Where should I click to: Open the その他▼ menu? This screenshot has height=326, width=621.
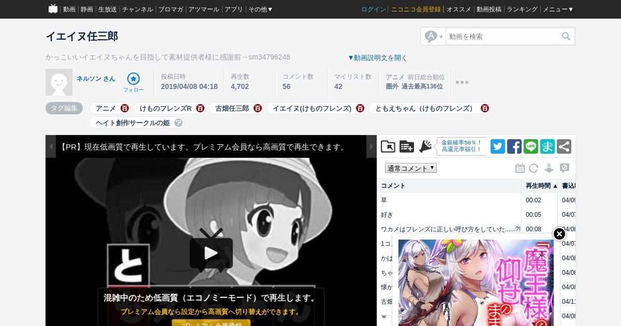(260, 9)
